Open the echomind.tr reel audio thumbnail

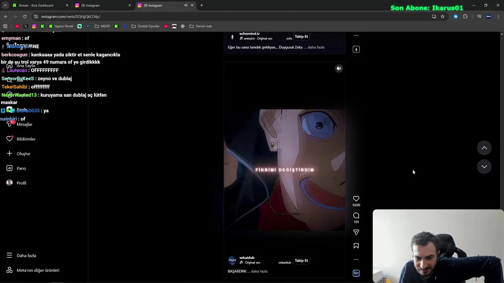click(356, 49)
